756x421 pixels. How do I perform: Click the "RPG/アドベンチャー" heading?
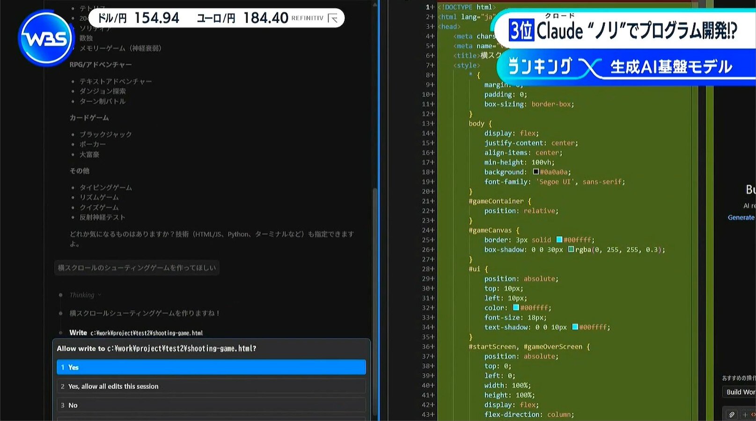(101, 65)
